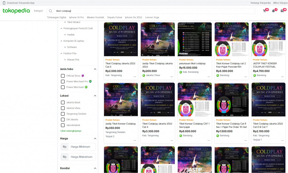
Task: Open the notifications bell icon
Action: pos(273,11)
